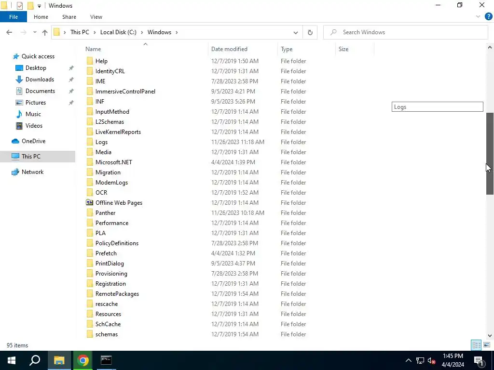Select Offline Web Pages folder icon
The image size is (494, 370).
tap(90, 203)
